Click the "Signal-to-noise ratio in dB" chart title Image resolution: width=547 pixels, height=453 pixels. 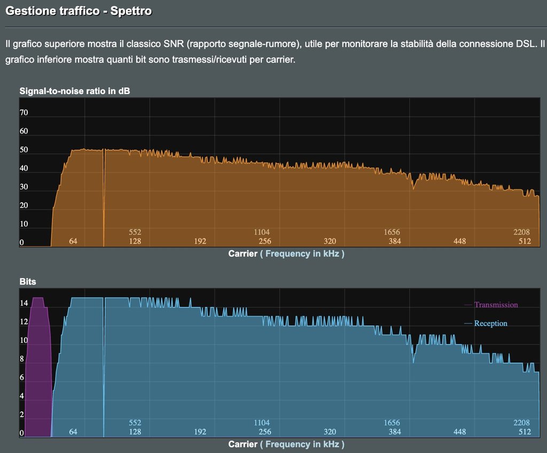[75, 91]
